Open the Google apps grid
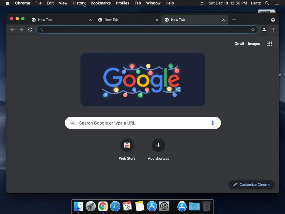The image size is (285, 214). click(x=269, y=44)
